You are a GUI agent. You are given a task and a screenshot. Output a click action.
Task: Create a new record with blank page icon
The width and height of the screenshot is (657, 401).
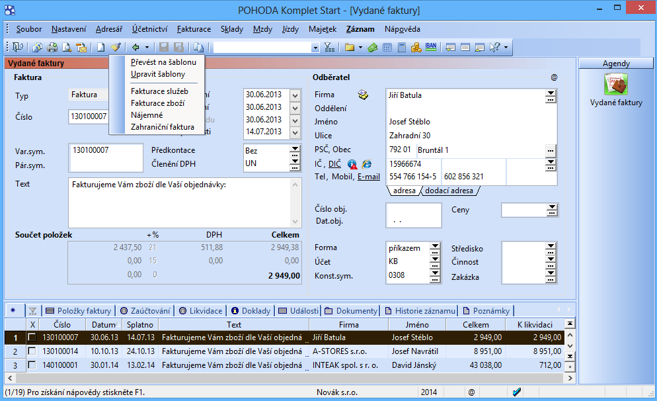click(x=101, y=48)
